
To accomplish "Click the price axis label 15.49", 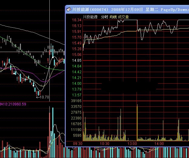I will pyautogui.click(x=77, y=43).
